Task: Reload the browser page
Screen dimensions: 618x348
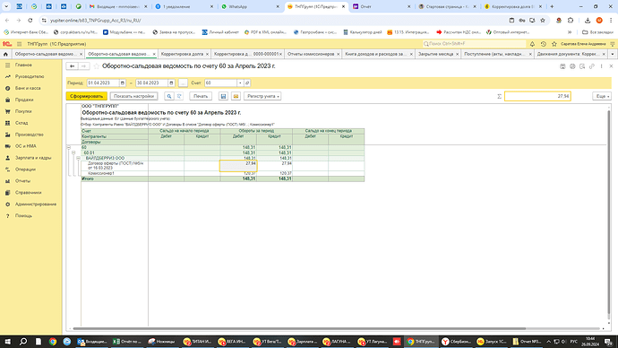Action: (30, 21)
